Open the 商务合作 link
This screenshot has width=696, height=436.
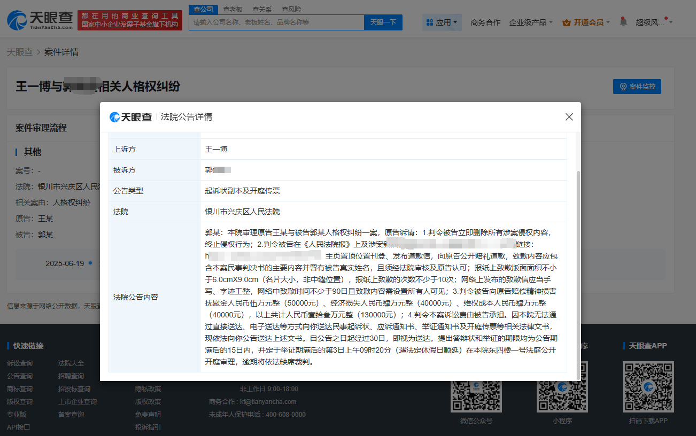[485, 22]
